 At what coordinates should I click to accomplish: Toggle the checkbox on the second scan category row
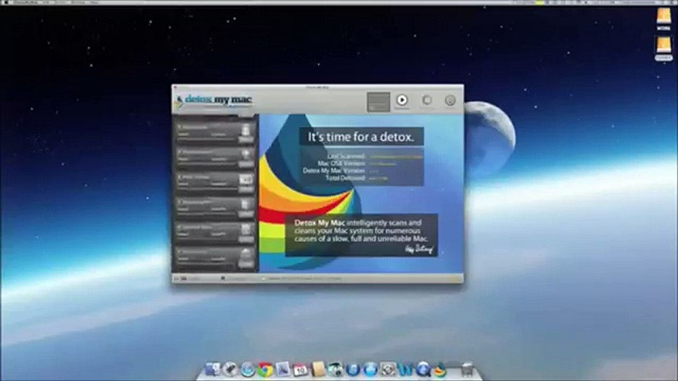tap(180, 152)
